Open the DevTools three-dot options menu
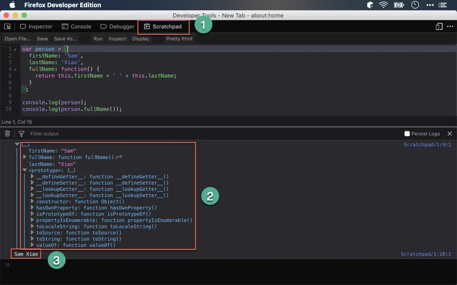The width and height of the screenshot is (457, 285). (450, 27)
